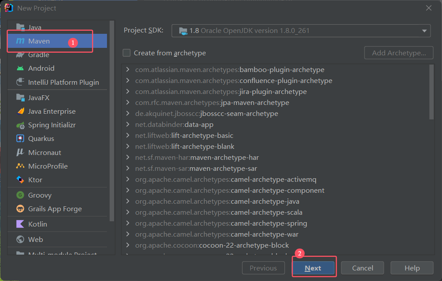
Task: Select Quarkus project type label
Action: (x=41, y=139)
